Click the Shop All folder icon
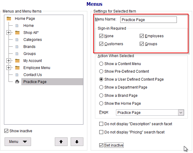Image resolution: width=193 pixels, height=153 pixels. (17, 33)
